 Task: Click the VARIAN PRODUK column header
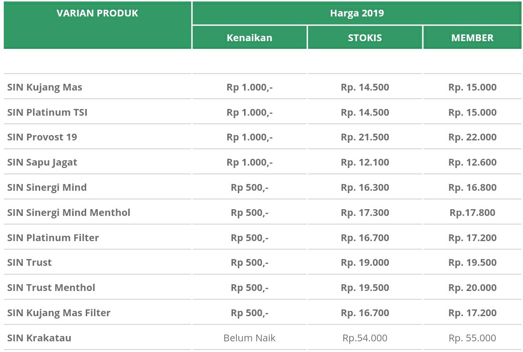pyautogui.click(x=97, y=14)
